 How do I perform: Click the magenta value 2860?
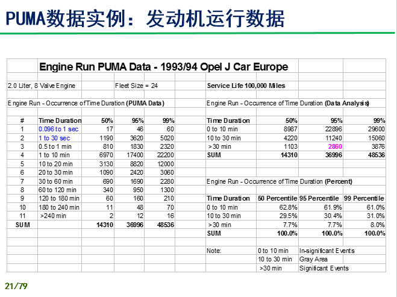(x=335, y=146)
